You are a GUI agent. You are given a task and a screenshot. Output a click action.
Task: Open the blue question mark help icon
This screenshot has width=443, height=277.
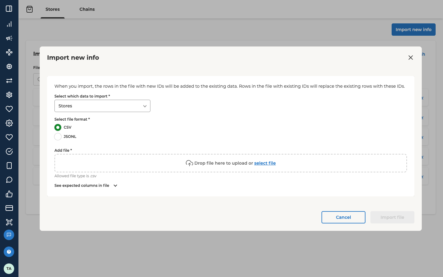[9, 252]
